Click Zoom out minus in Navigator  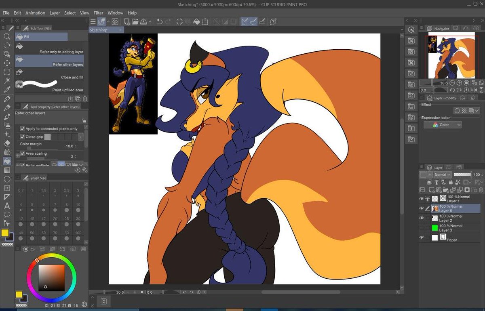pyautogui.click(x=452, y=83)
